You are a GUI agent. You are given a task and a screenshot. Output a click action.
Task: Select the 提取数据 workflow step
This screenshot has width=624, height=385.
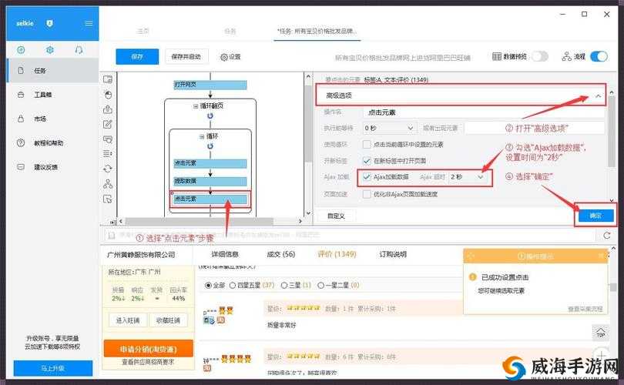210,181
